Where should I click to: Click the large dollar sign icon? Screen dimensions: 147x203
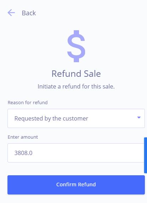(x=76, y=46)
